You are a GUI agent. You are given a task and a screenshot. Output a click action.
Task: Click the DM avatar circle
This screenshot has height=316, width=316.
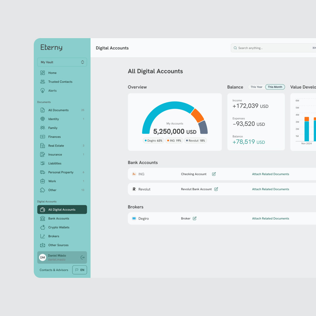(x=42, y=257)
